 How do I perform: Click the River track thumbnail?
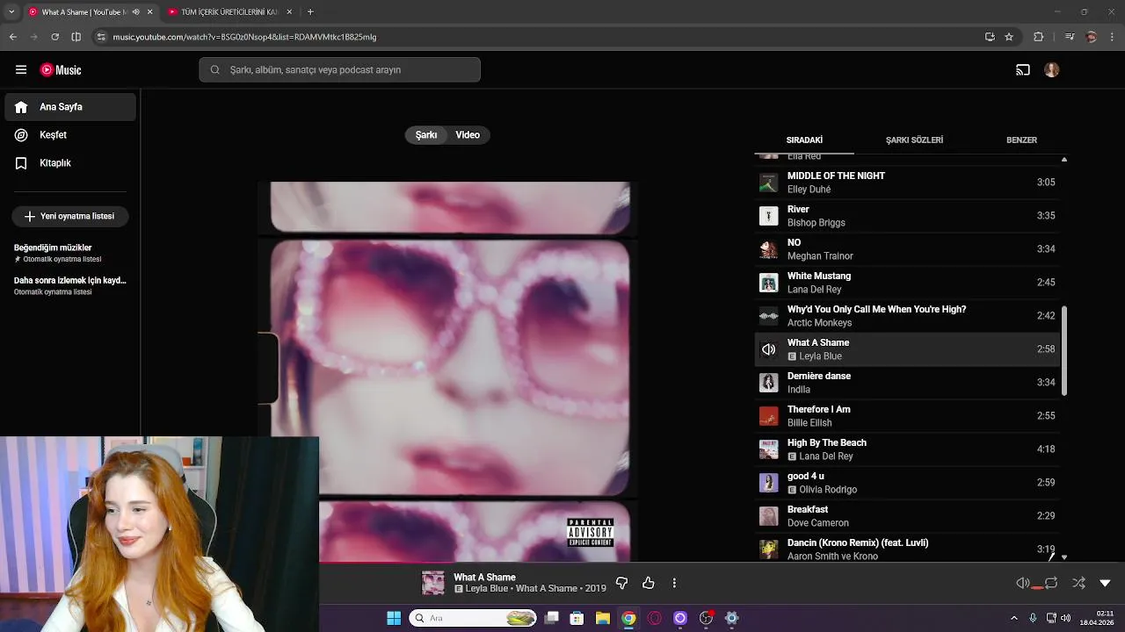[x=769, y=216]
